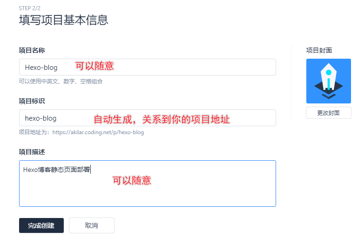Viewport: 358px width, 252px height.
Task: Click the 完成创建 button
Action: pyautogui.click(x=41, y=225)
